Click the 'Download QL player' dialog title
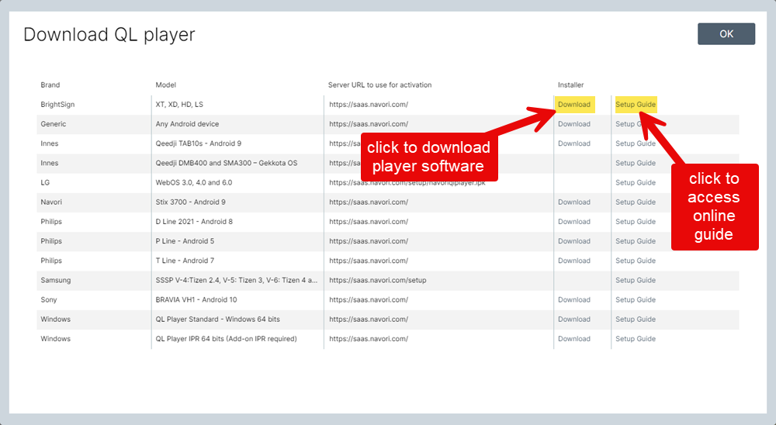Screen dimensions: 776x425 (x=109, y=35)
